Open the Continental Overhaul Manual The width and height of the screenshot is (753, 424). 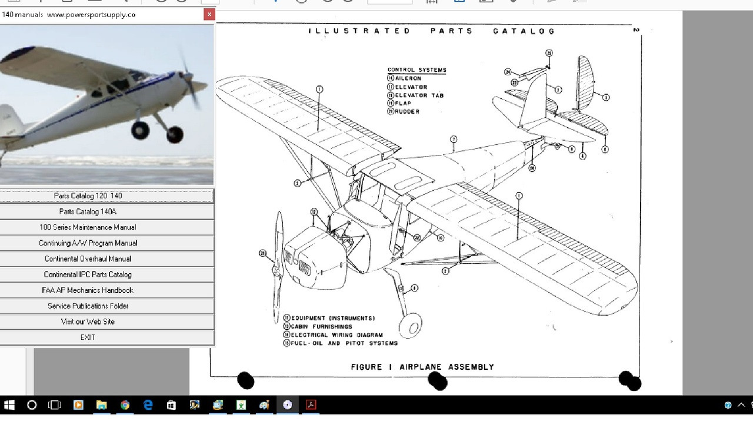click(106, 259)
